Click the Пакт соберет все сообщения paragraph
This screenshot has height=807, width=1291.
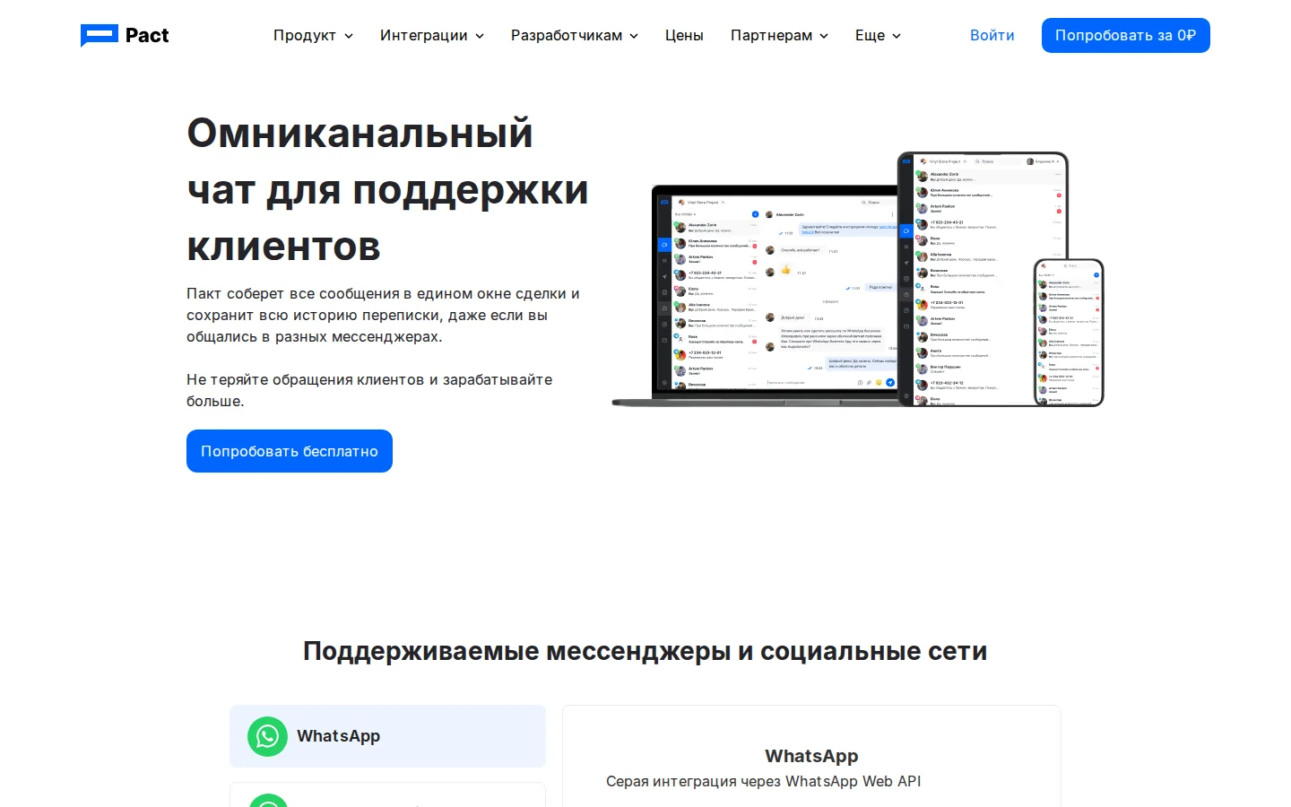coord(383,315)
